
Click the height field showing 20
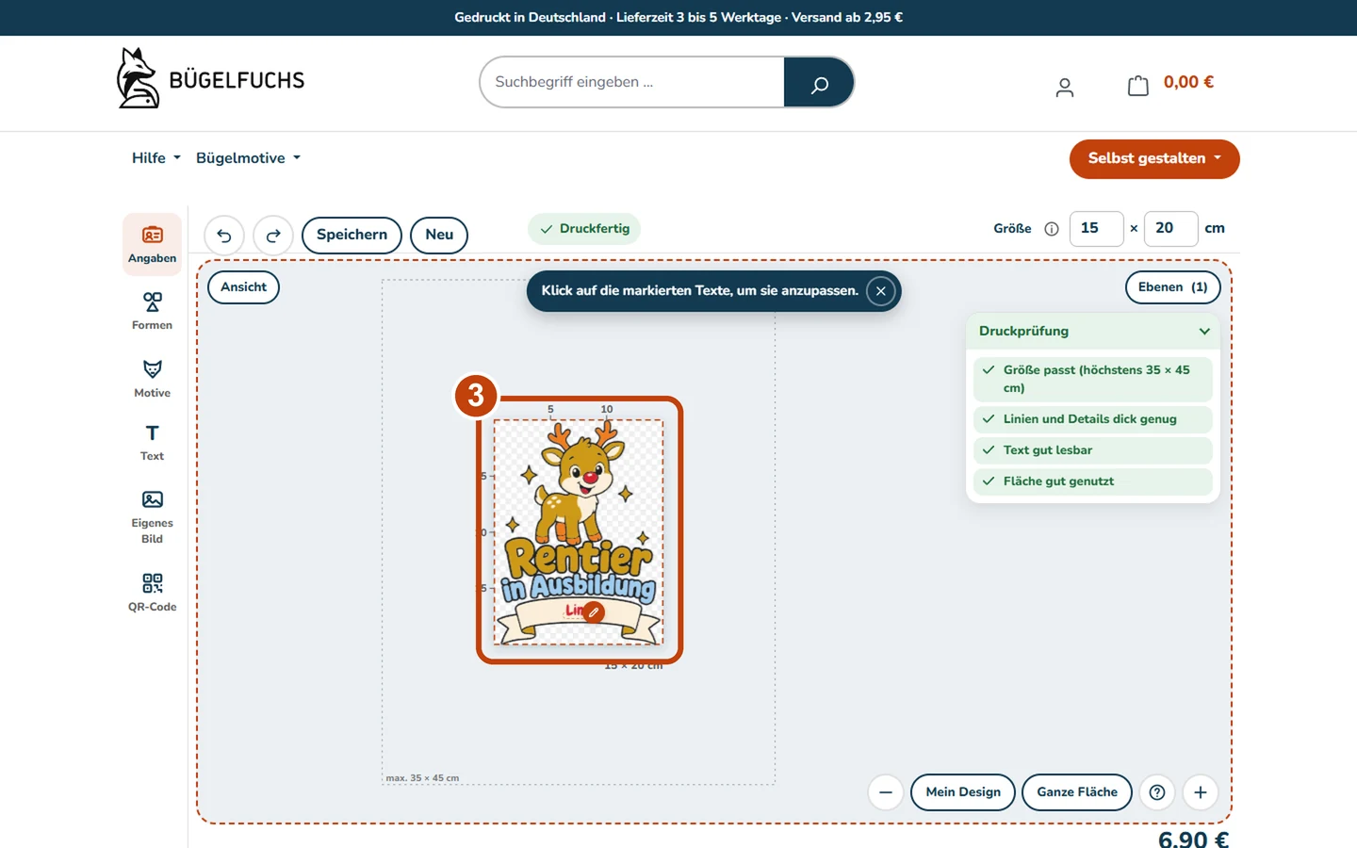tap(1170, 229)
